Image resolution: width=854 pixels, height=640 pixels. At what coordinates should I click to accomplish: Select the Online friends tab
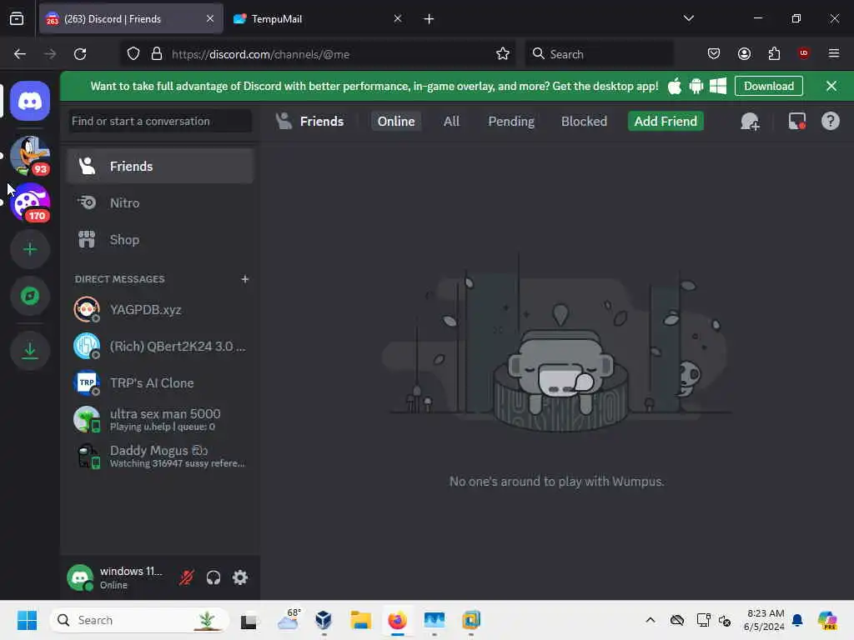(396, 122)
